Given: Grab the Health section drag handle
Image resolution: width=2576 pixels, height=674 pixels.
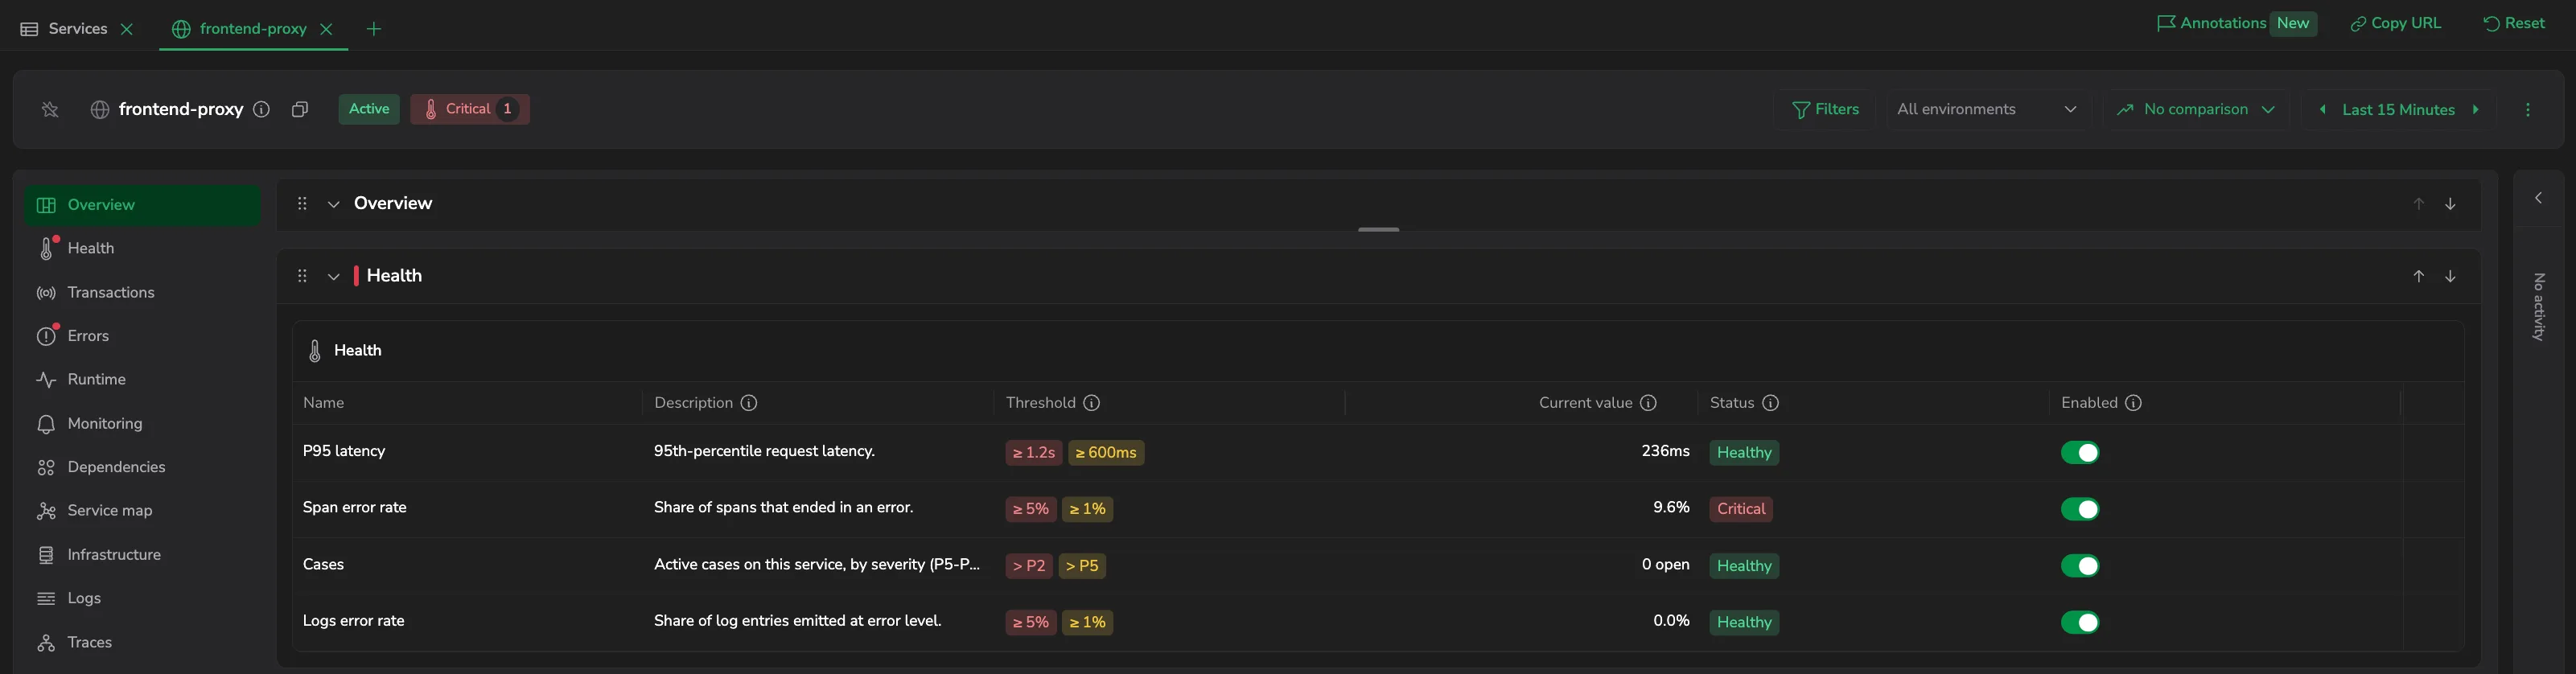Looking at the screenshot, I should [302, 276].
